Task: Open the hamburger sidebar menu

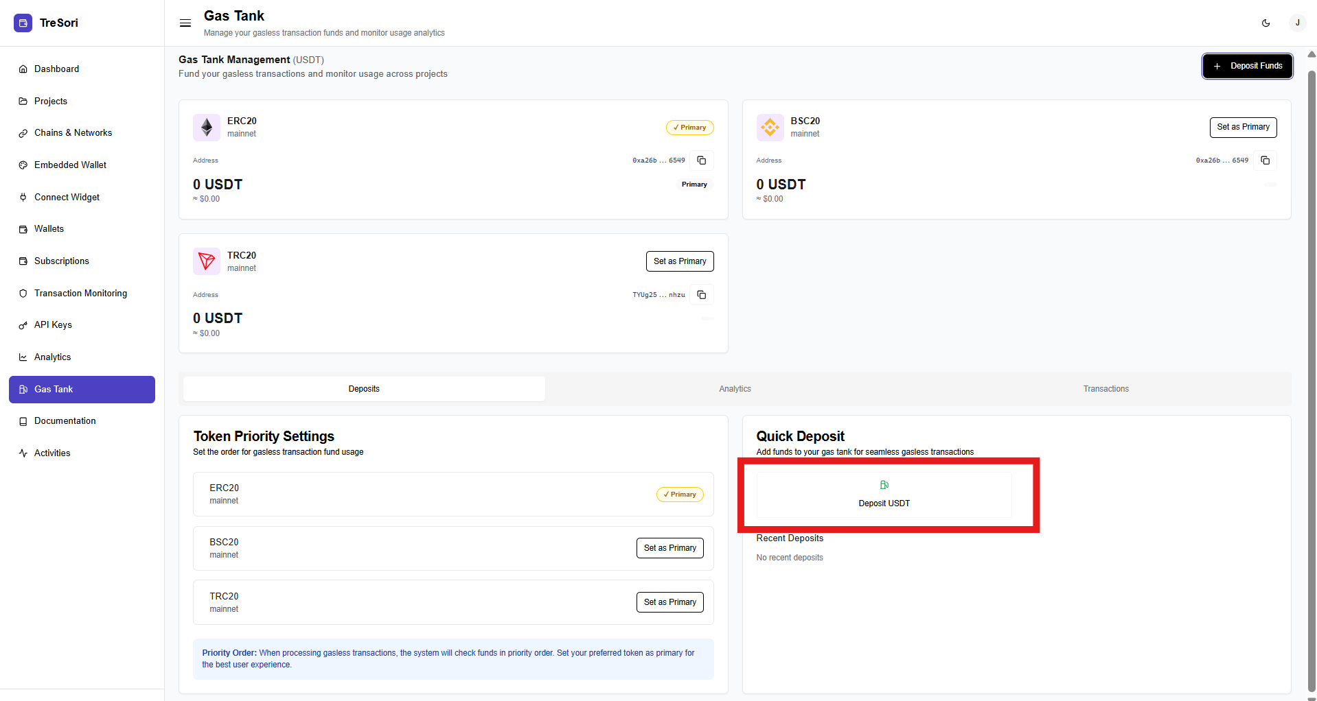Action: (x=185, y=23)
